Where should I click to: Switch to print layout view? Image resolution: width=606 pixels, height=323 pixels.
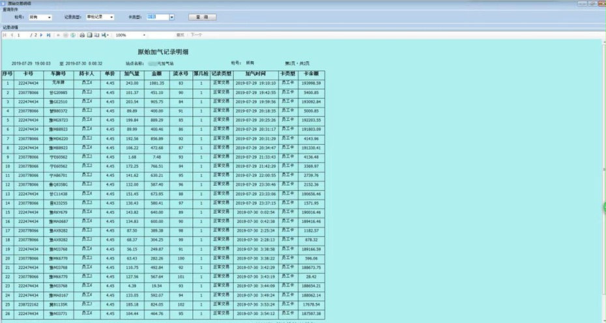(x=89, y=35)
